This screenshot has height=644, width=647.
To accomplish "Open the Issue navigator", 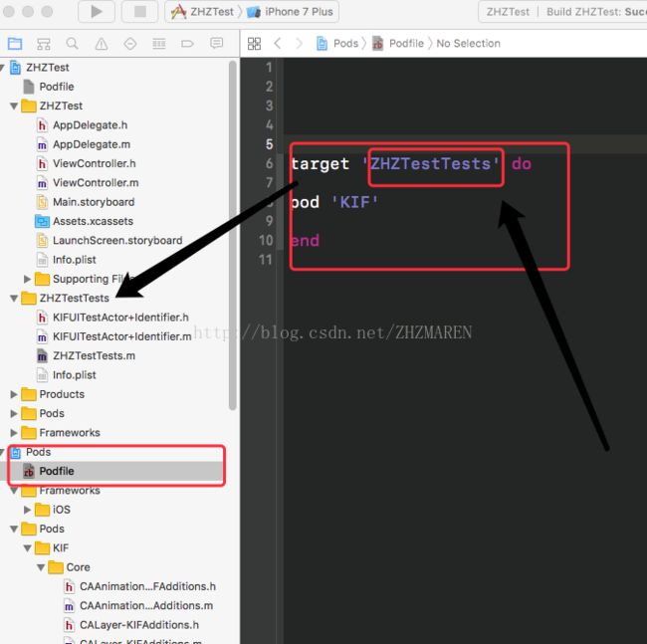I will [x=102, y=44].
